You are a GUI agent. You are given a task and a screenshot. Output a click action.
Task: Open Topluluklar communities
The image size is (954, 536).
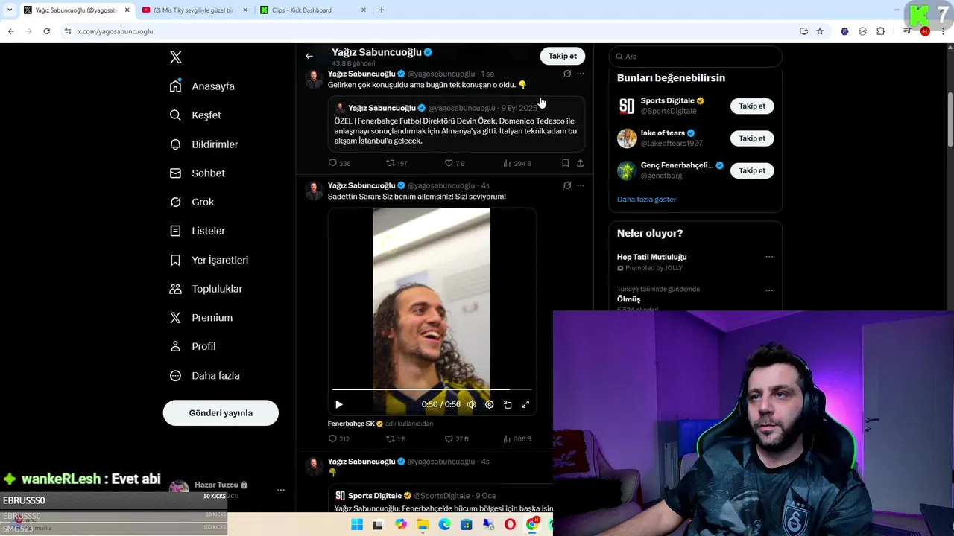point(206,289)
